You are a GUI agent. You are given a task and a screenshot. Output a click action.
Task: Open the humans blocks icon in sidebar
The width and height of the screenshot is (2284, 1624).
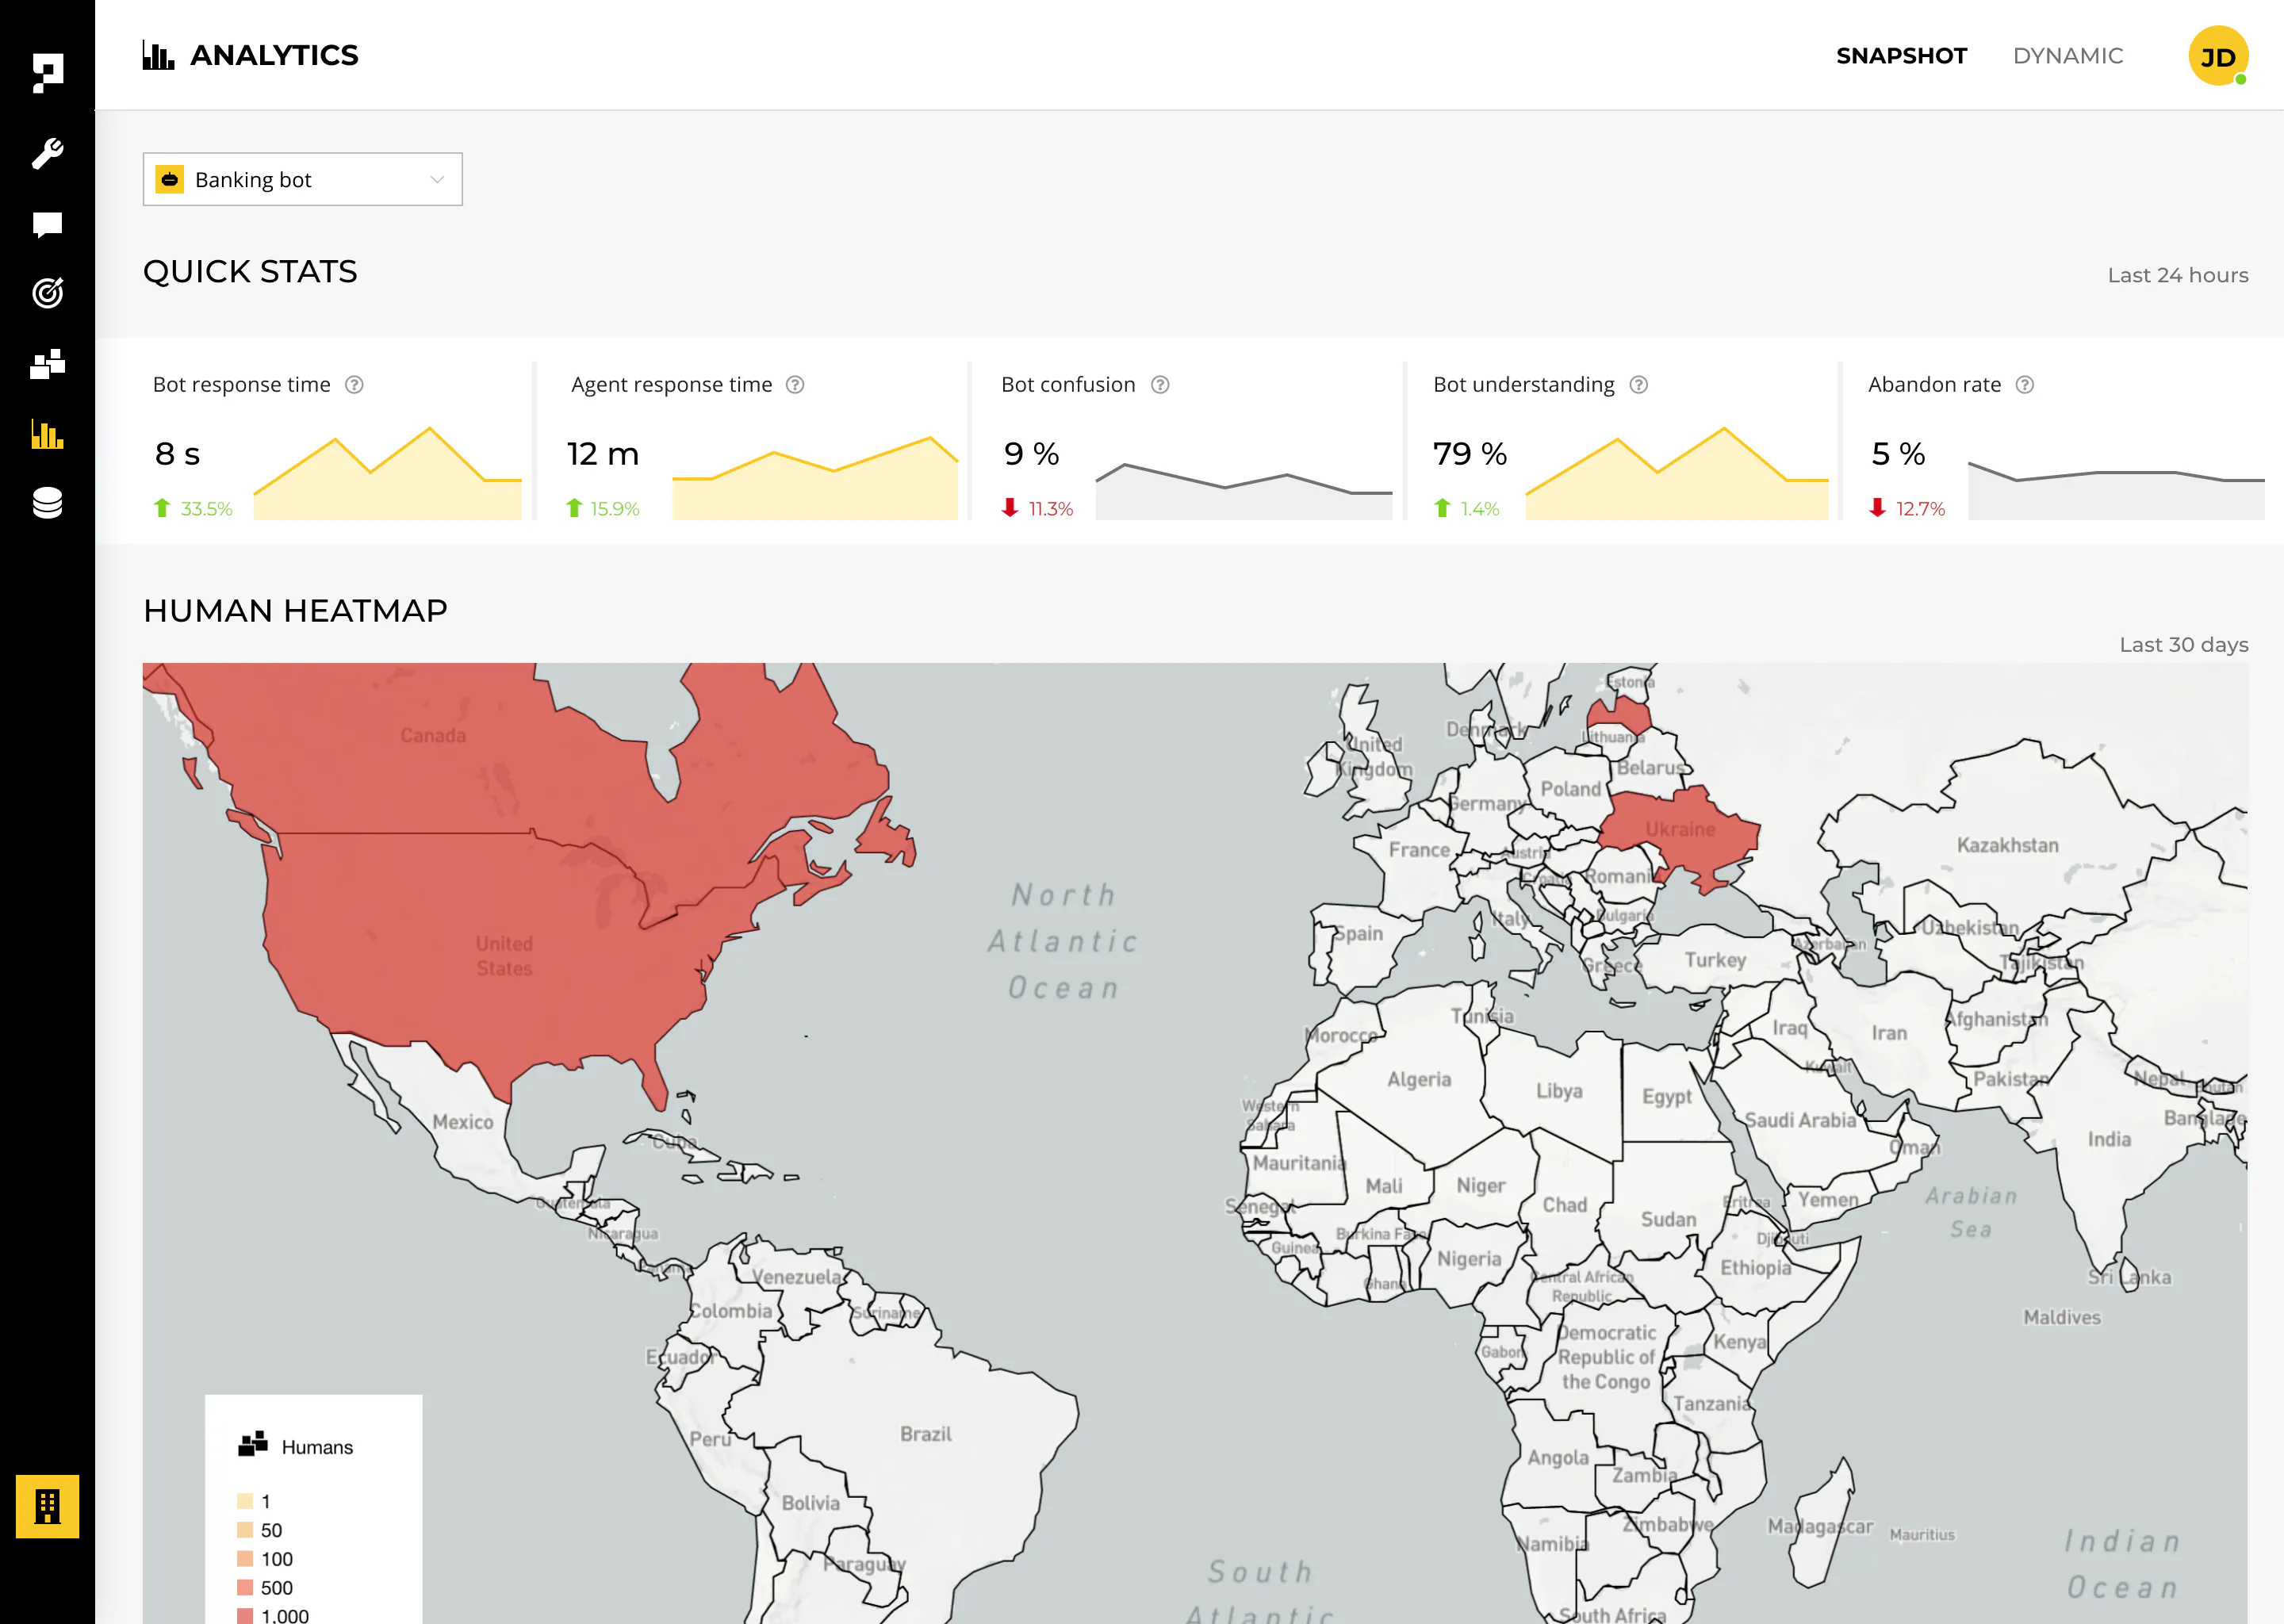pos(47,364)
